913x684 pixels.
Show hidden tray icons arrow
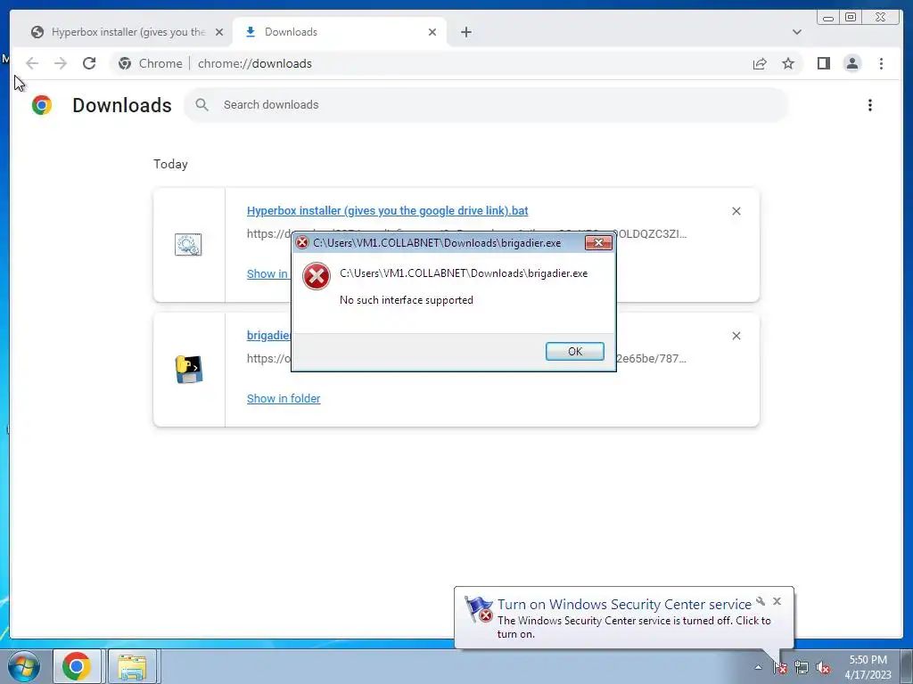pos(758,667)
